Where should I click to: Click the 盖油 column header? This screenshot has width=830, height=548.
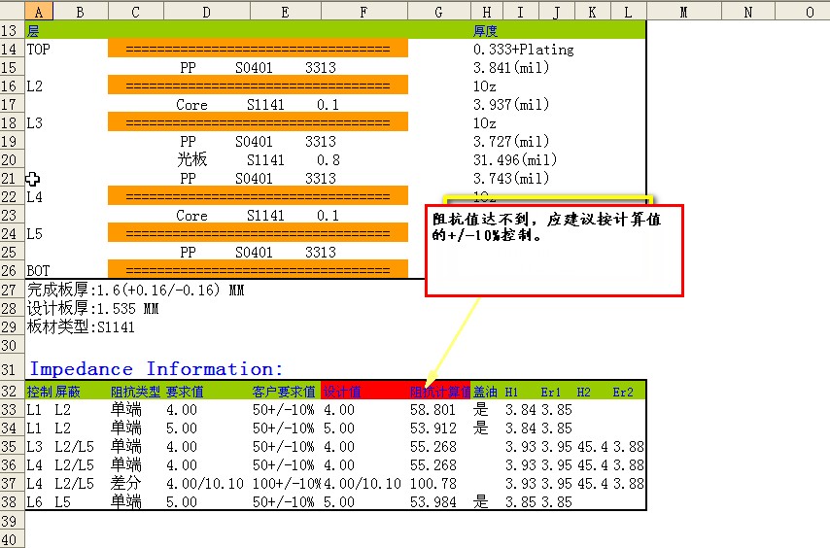tap(485, 392)
